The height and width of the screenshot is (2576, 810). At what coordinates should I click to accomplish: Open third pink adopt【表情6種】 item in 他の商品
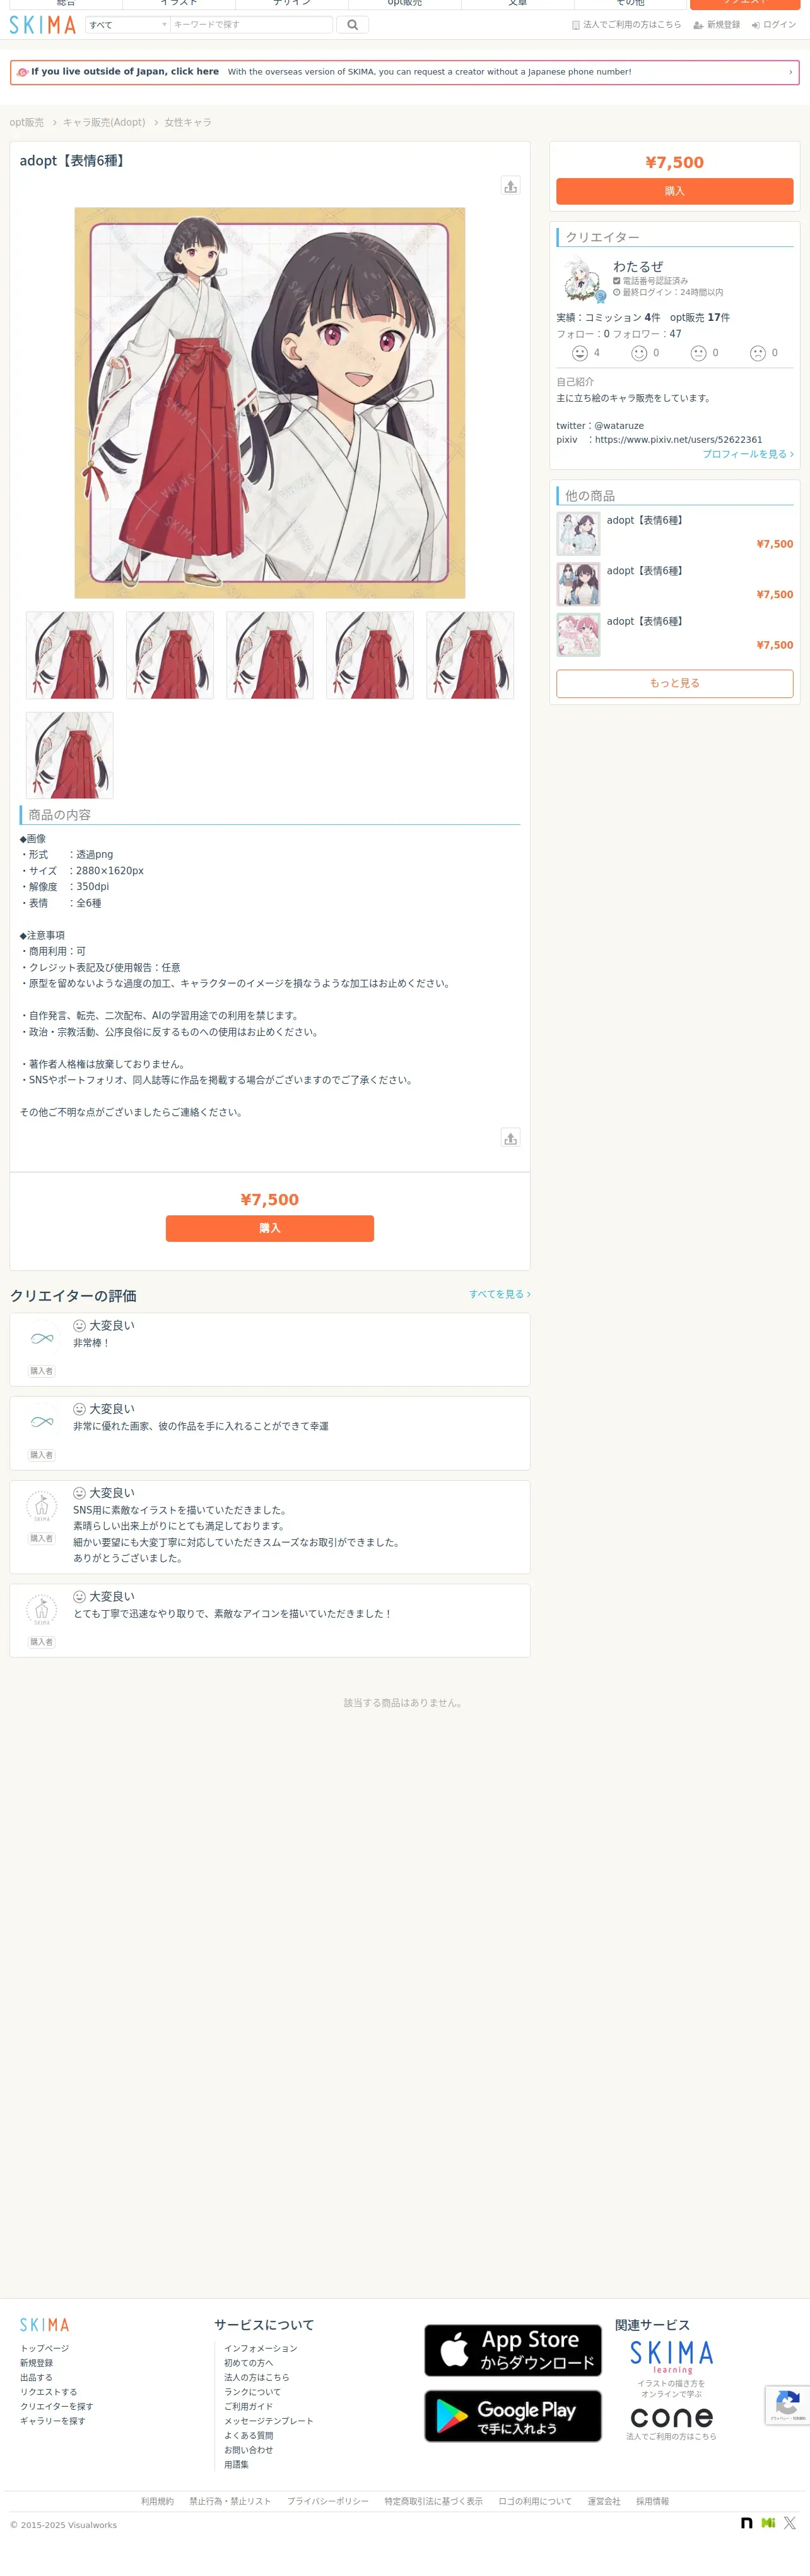point(675,635)
